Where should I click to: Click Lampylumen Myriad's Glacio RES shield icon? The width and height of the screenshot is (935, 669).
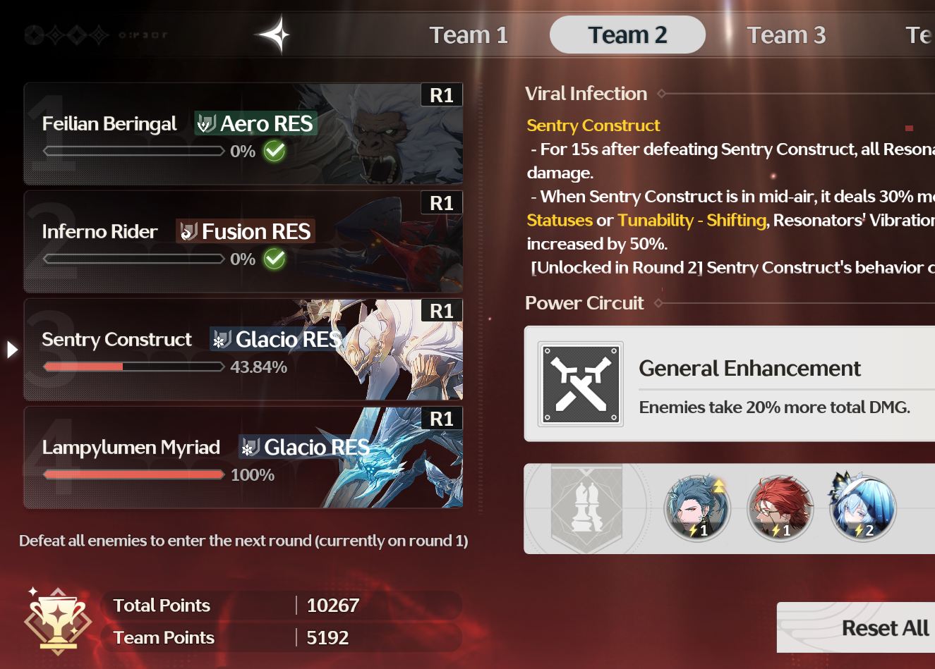pos(250,447)
